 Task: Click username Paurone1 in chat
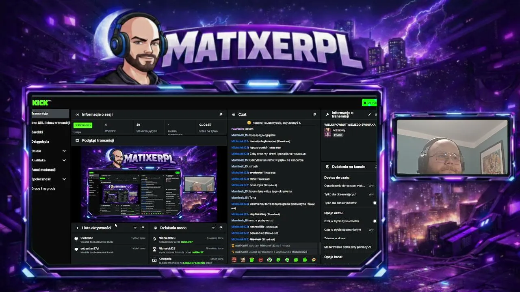click(237, 129)
